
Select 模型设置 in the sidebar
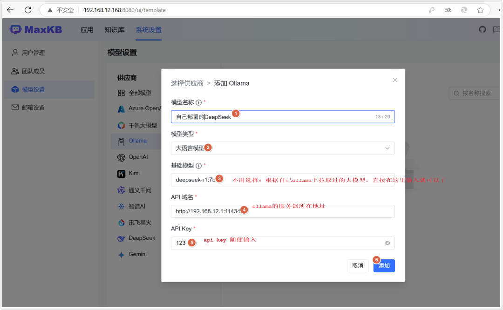click(x=49, y=89)
